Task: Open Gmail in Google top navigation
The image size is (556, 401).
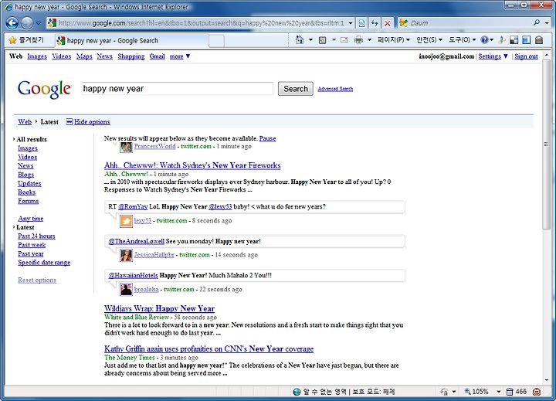Action: pos(157,56)
